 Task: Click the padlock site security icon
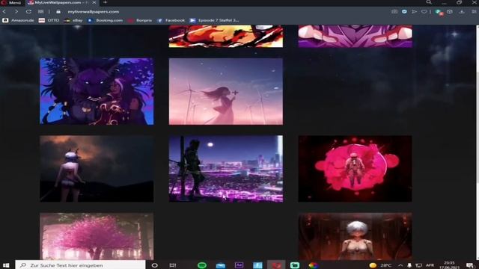58,12
